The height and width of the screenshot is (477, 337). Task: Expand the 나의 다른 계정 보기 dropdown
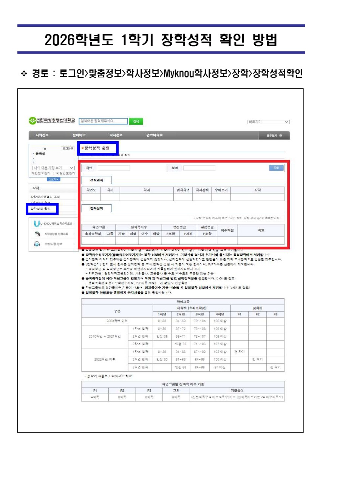click(x=53, y=168)
